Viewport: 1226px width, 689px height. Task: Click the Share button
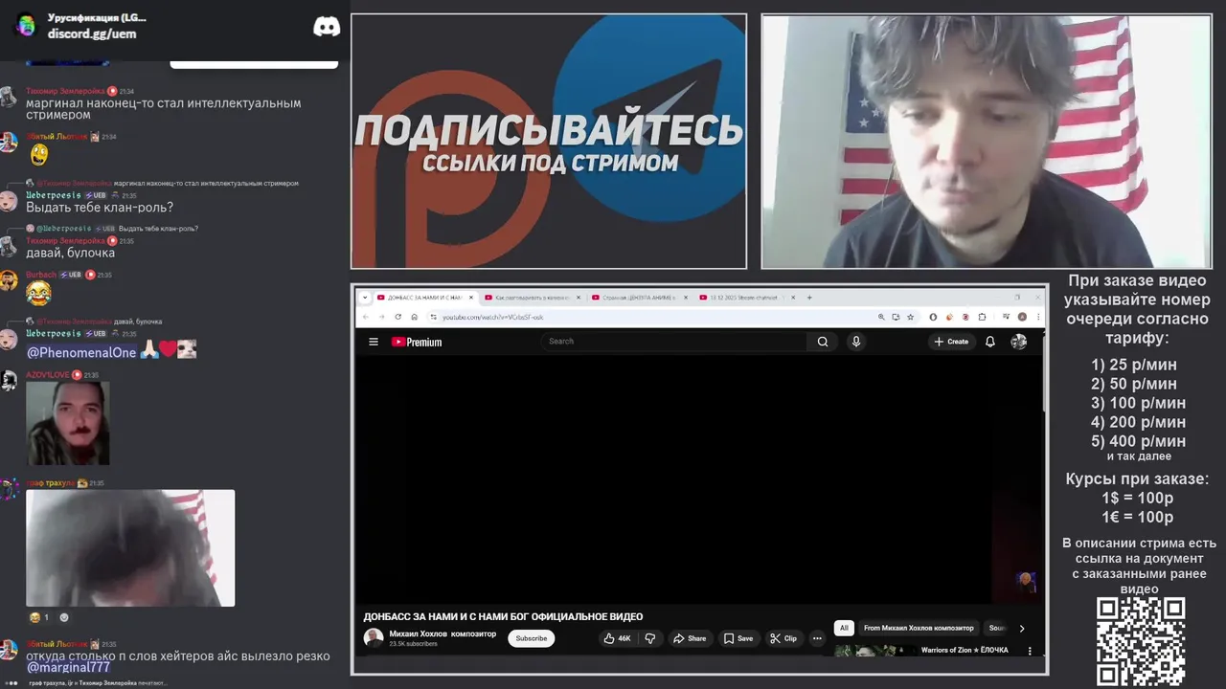pos(690,638)
